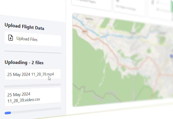Click the mp4 upload progress bar

33,85
